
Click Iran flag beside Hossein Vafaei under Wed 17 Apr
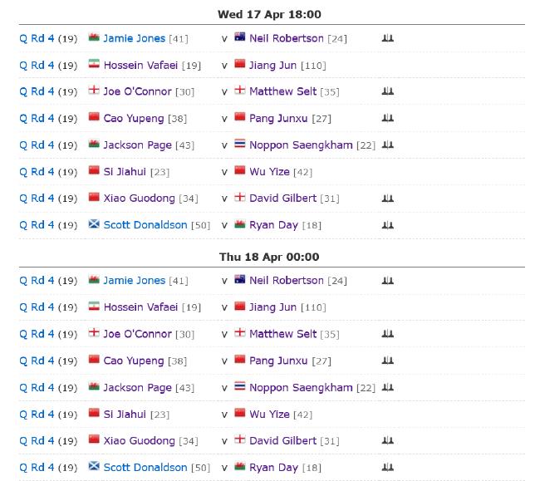coord(94,64)
